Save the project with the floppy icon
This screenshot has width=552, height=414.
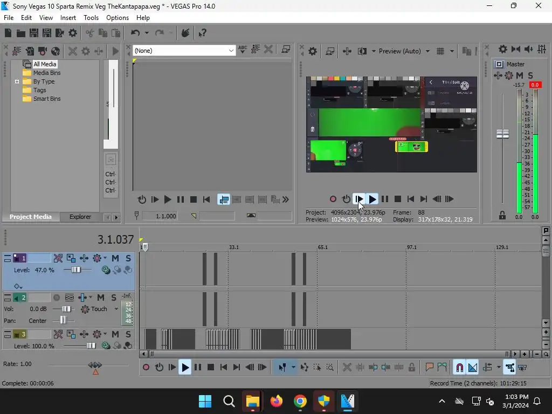[34, 33]
